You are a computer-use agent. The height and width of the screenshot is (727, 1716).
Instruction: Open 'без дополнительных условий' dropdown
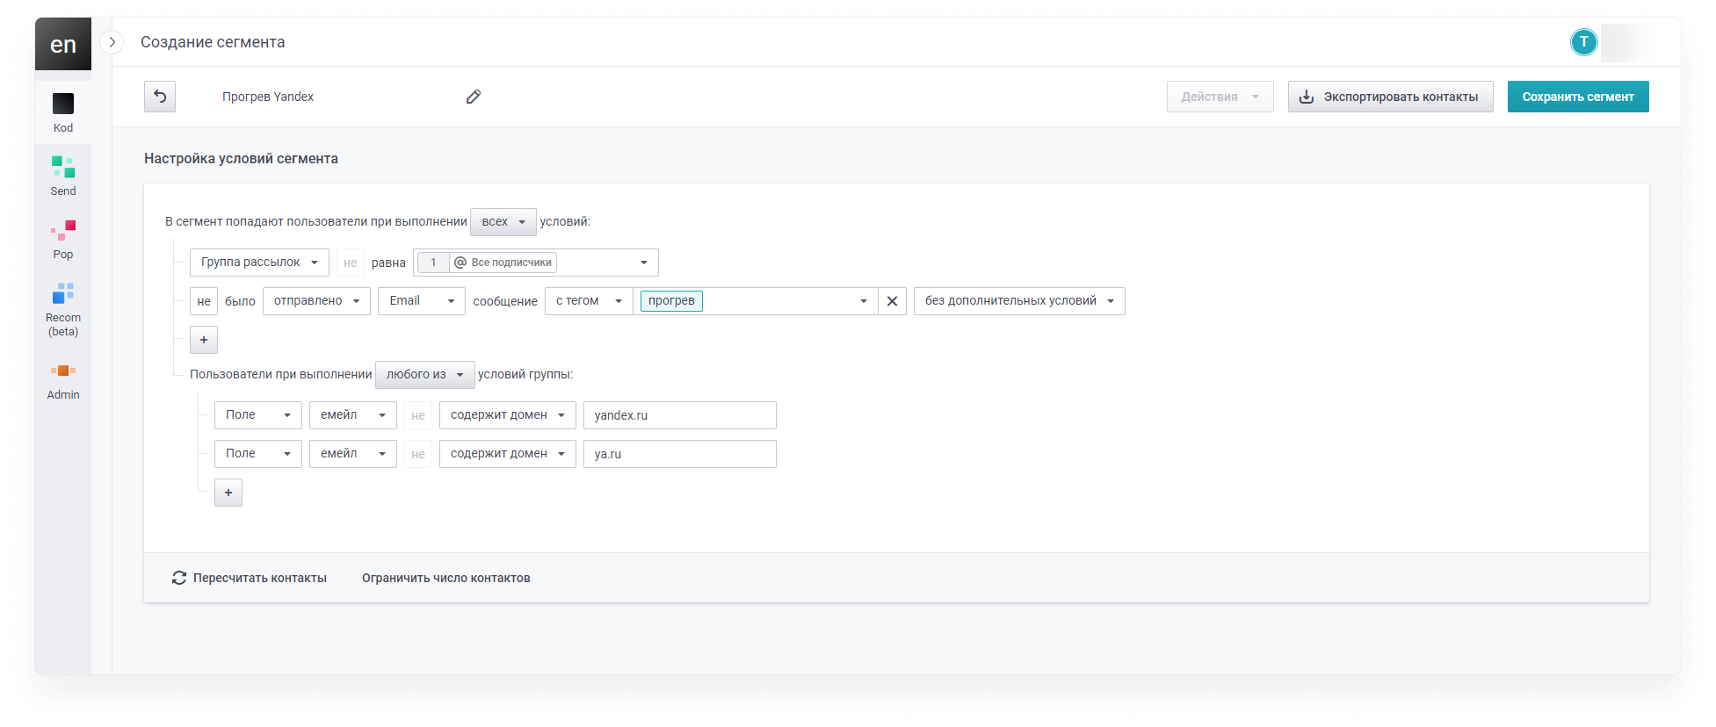pos(1019,301)
